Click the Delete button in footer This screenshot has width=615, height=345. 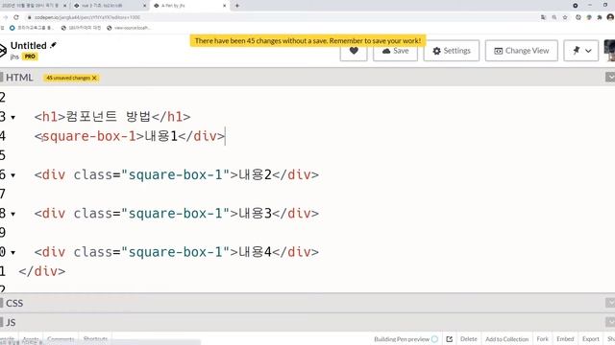click(469, 339)
